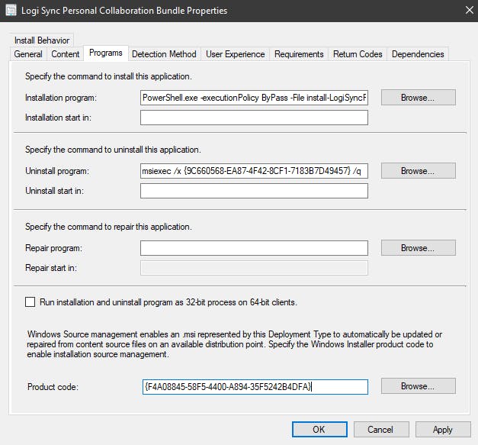This screenshot has width=478, height=445.
Task: Open the Detection Method tab
Action: pos(164,54)
